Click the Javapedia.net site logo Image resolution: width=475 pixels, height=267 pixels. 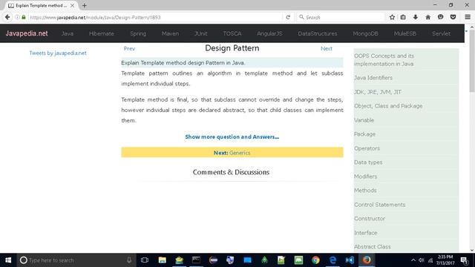pos(27,33)
